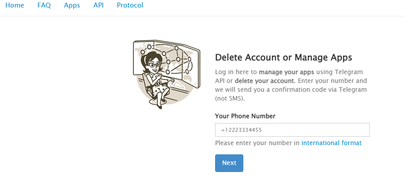Open the Protocol page link
Screen dimensions: 405x187
point(130,6)
